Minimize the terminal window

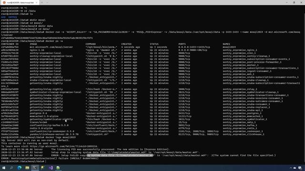tap(287, 2)
